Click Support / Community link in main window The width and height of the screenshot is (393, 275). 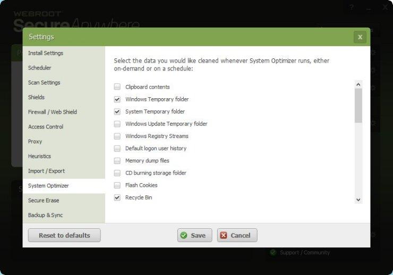(x=305, y=253)
